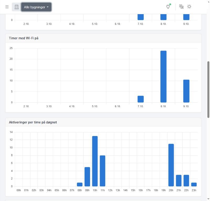
Task: Click the 11h bar in activations chart
Action: (x=102, y=171)
